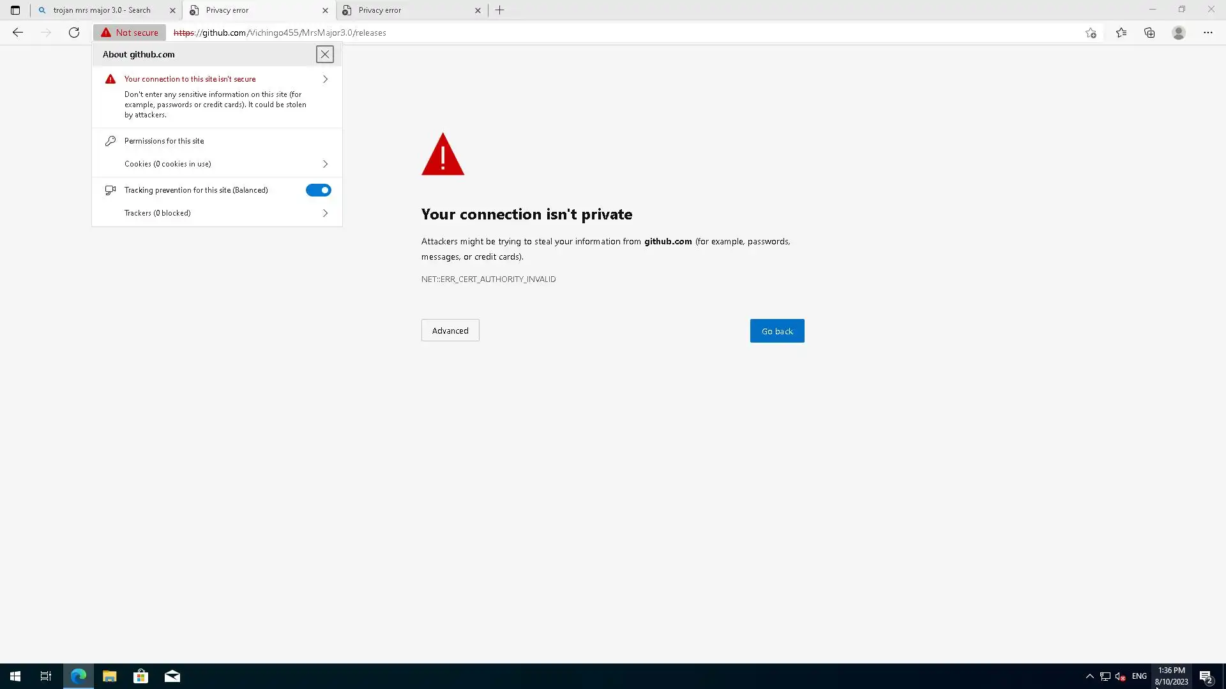This screenshot has width=1226, height=689.
Task: Open the Favorites star list icon
Action: pos(1121,33)
